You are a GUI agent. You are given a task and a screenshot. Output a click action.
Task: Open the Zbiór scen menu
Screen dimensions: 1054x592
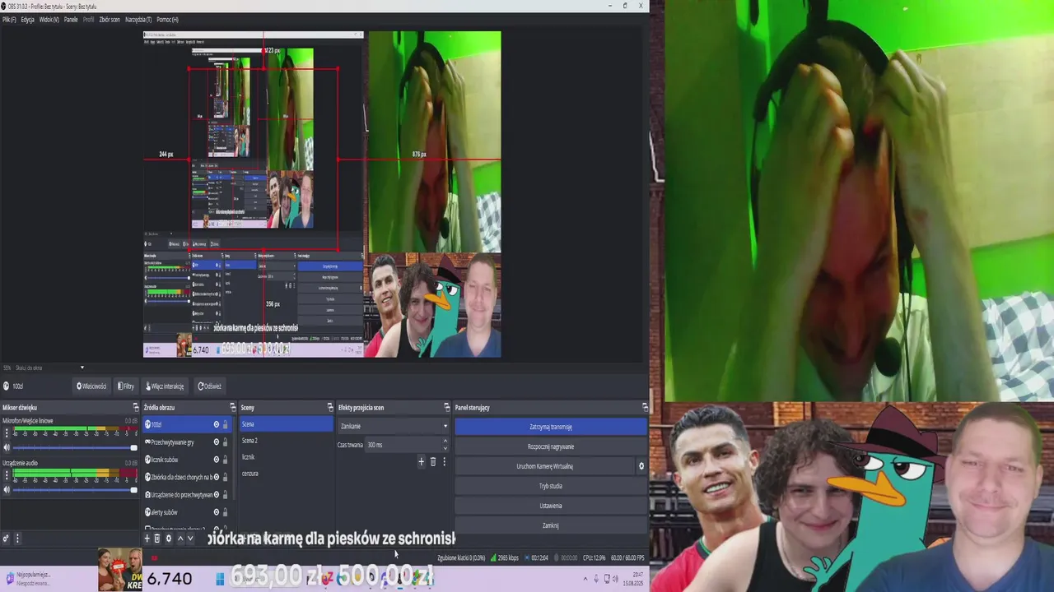110,20
